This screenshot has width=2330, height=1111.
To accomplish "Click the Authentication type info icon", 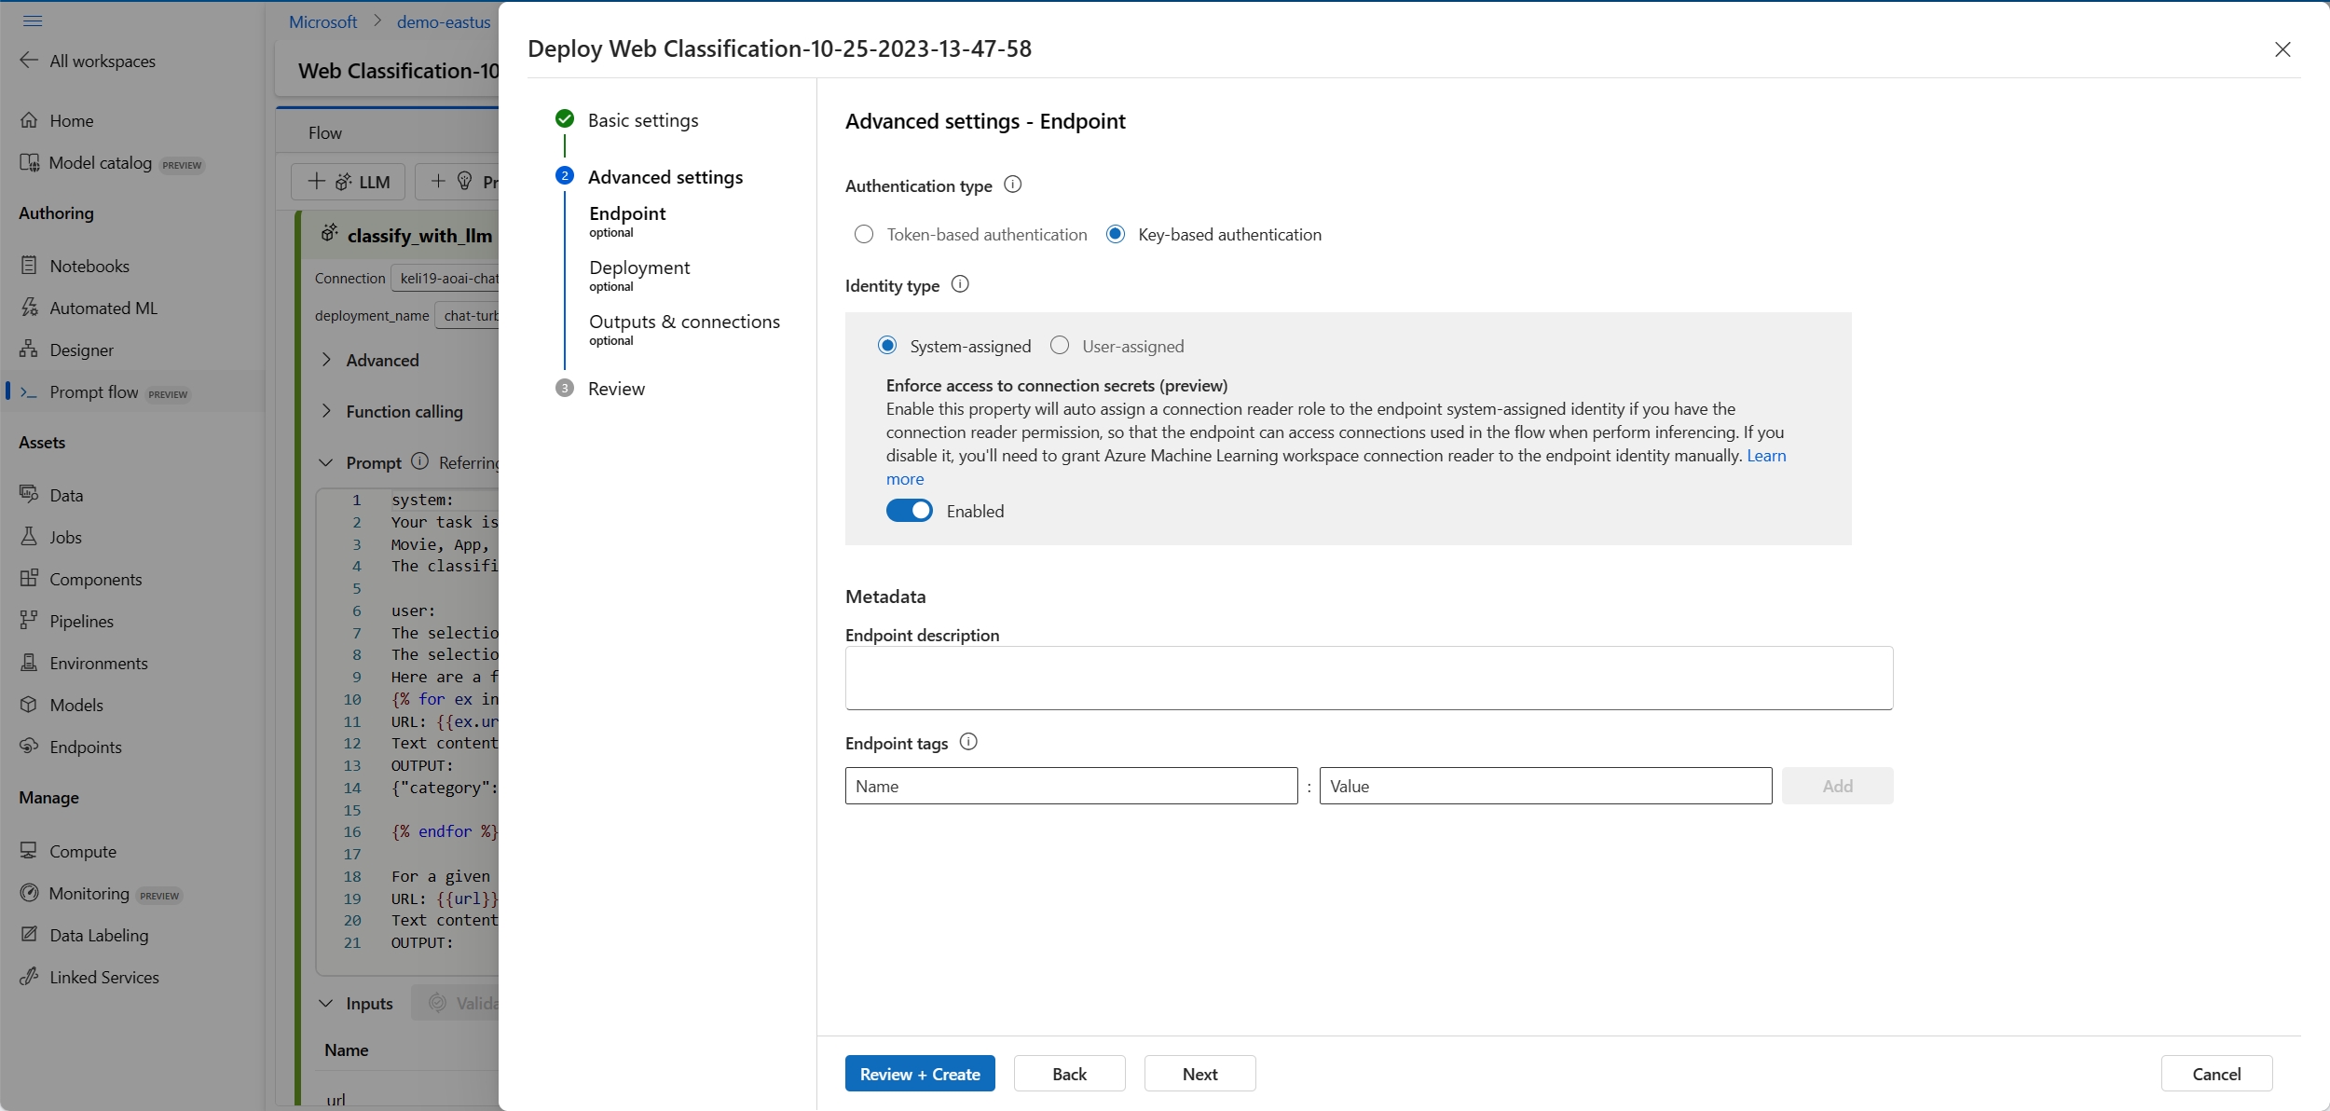I will [x=1012, y=185].
